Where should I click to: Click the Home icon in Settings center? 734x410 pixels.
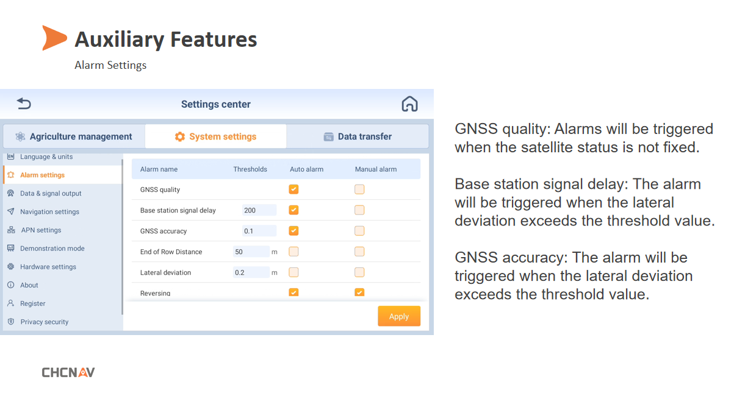pos(409,104)
